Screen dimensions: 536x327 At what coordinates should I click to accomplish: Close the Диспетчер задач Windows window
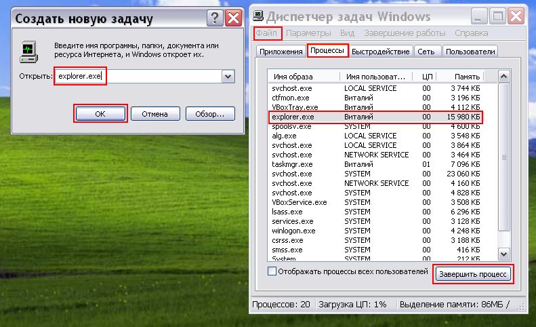click(516, 16)
